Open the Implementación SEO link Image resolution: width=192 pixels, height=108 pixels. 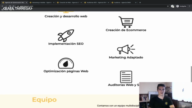pos(66,44)
